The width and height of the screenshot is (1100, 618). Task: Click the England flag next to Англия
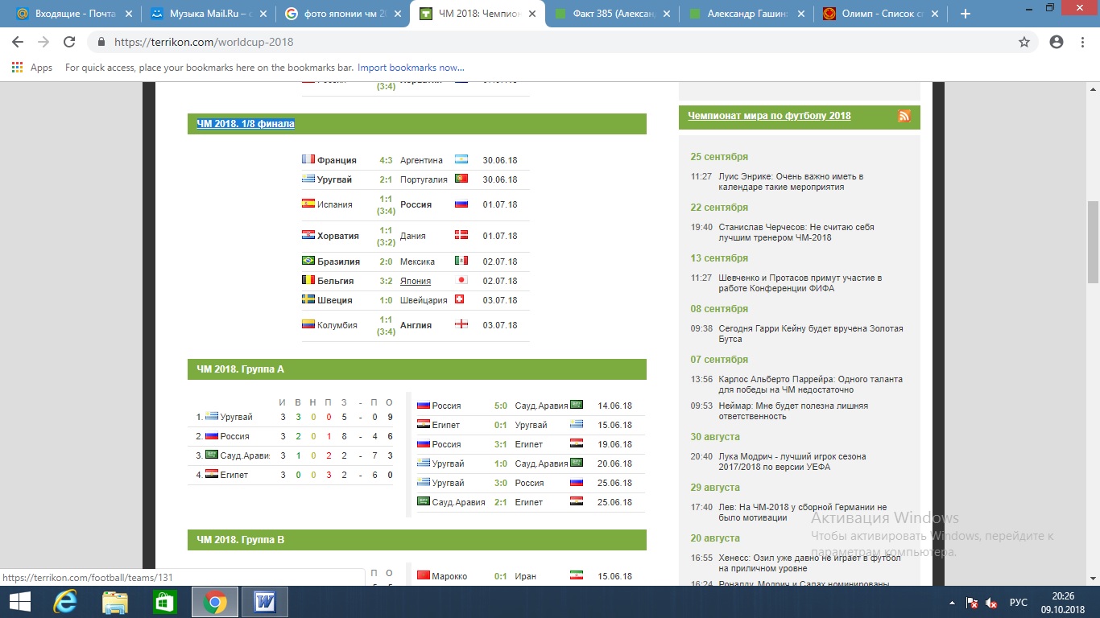point(461,325)
